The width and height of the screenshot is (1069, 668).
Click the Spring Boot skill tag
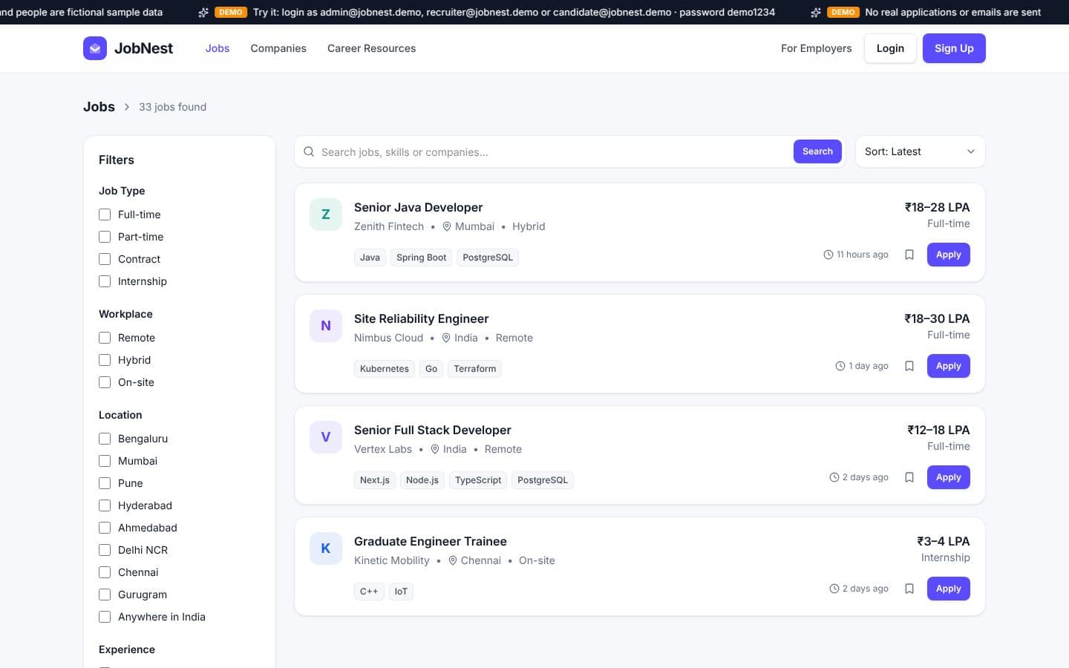(421, 258)
